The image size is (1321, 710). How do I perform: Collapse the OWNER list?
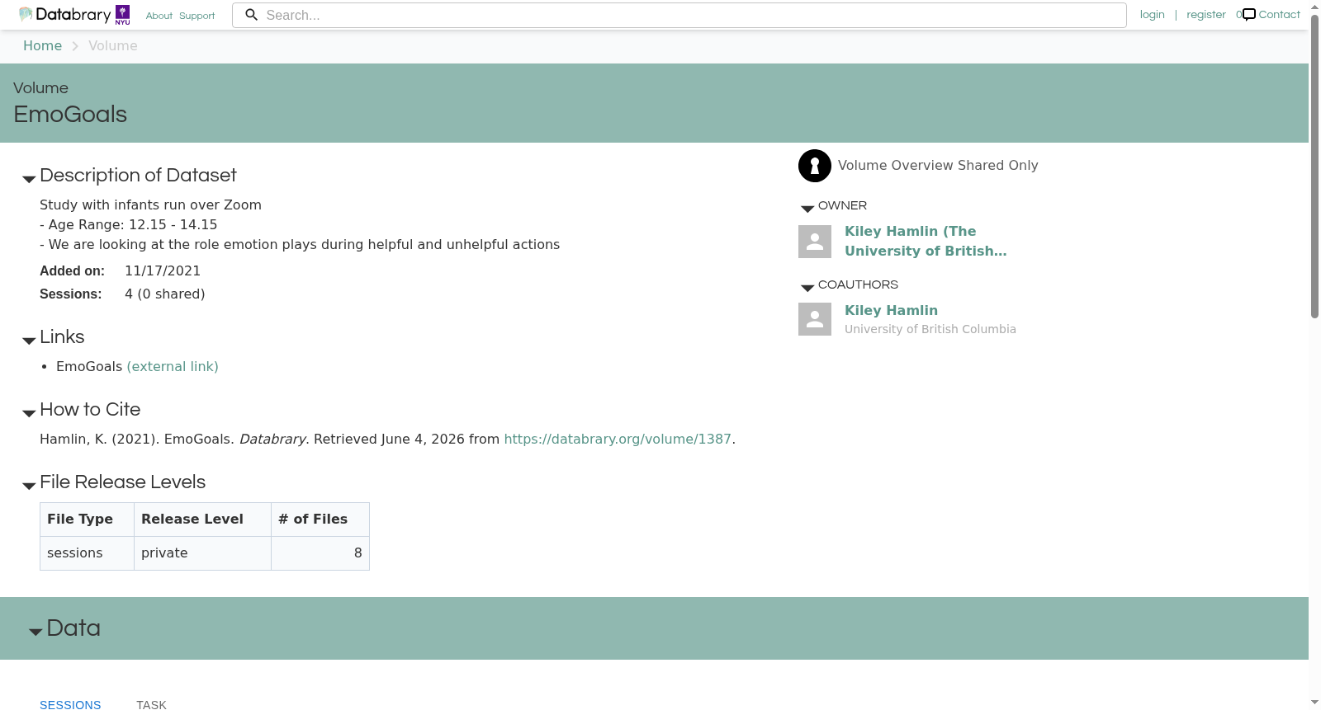point(807,209)
